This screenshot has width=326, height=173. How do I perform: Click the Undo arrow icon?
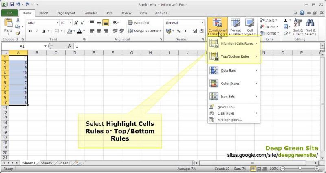tap(18, 4)
